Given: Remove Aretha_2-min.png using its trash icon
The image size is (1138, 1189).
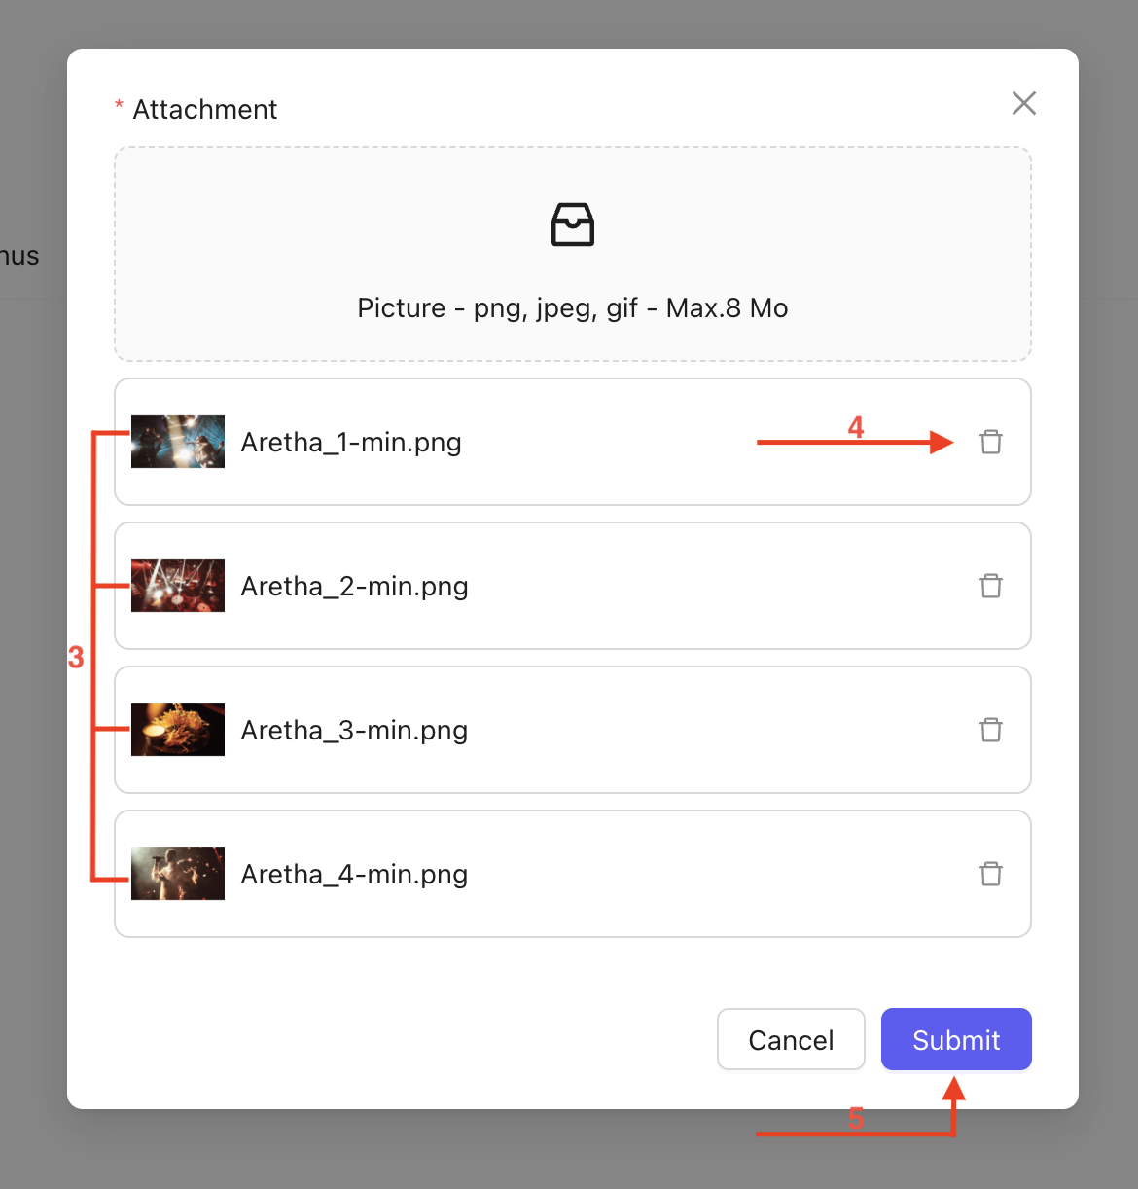Looking at the screenshot, I should click(x=990, y=586).
